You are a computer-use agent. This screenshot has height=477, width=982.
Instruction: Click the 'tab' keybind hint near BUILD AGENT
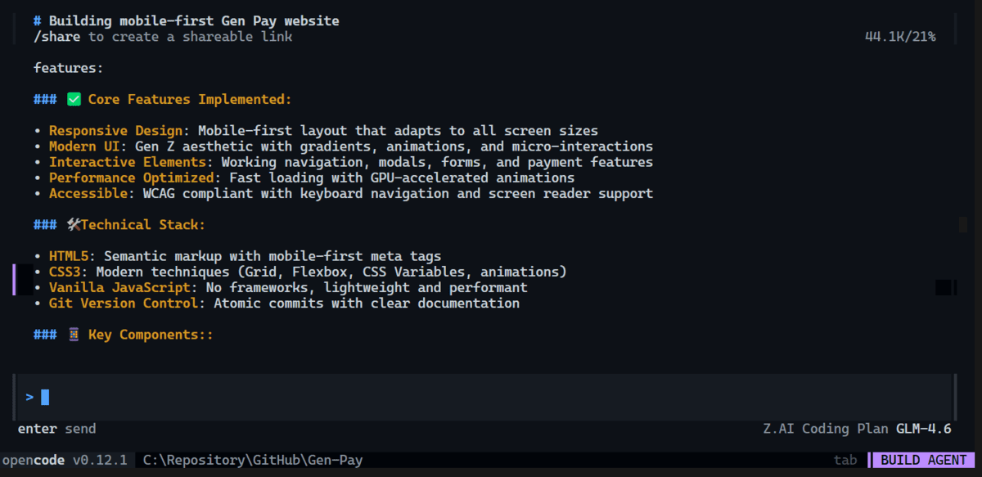[846, 460]
